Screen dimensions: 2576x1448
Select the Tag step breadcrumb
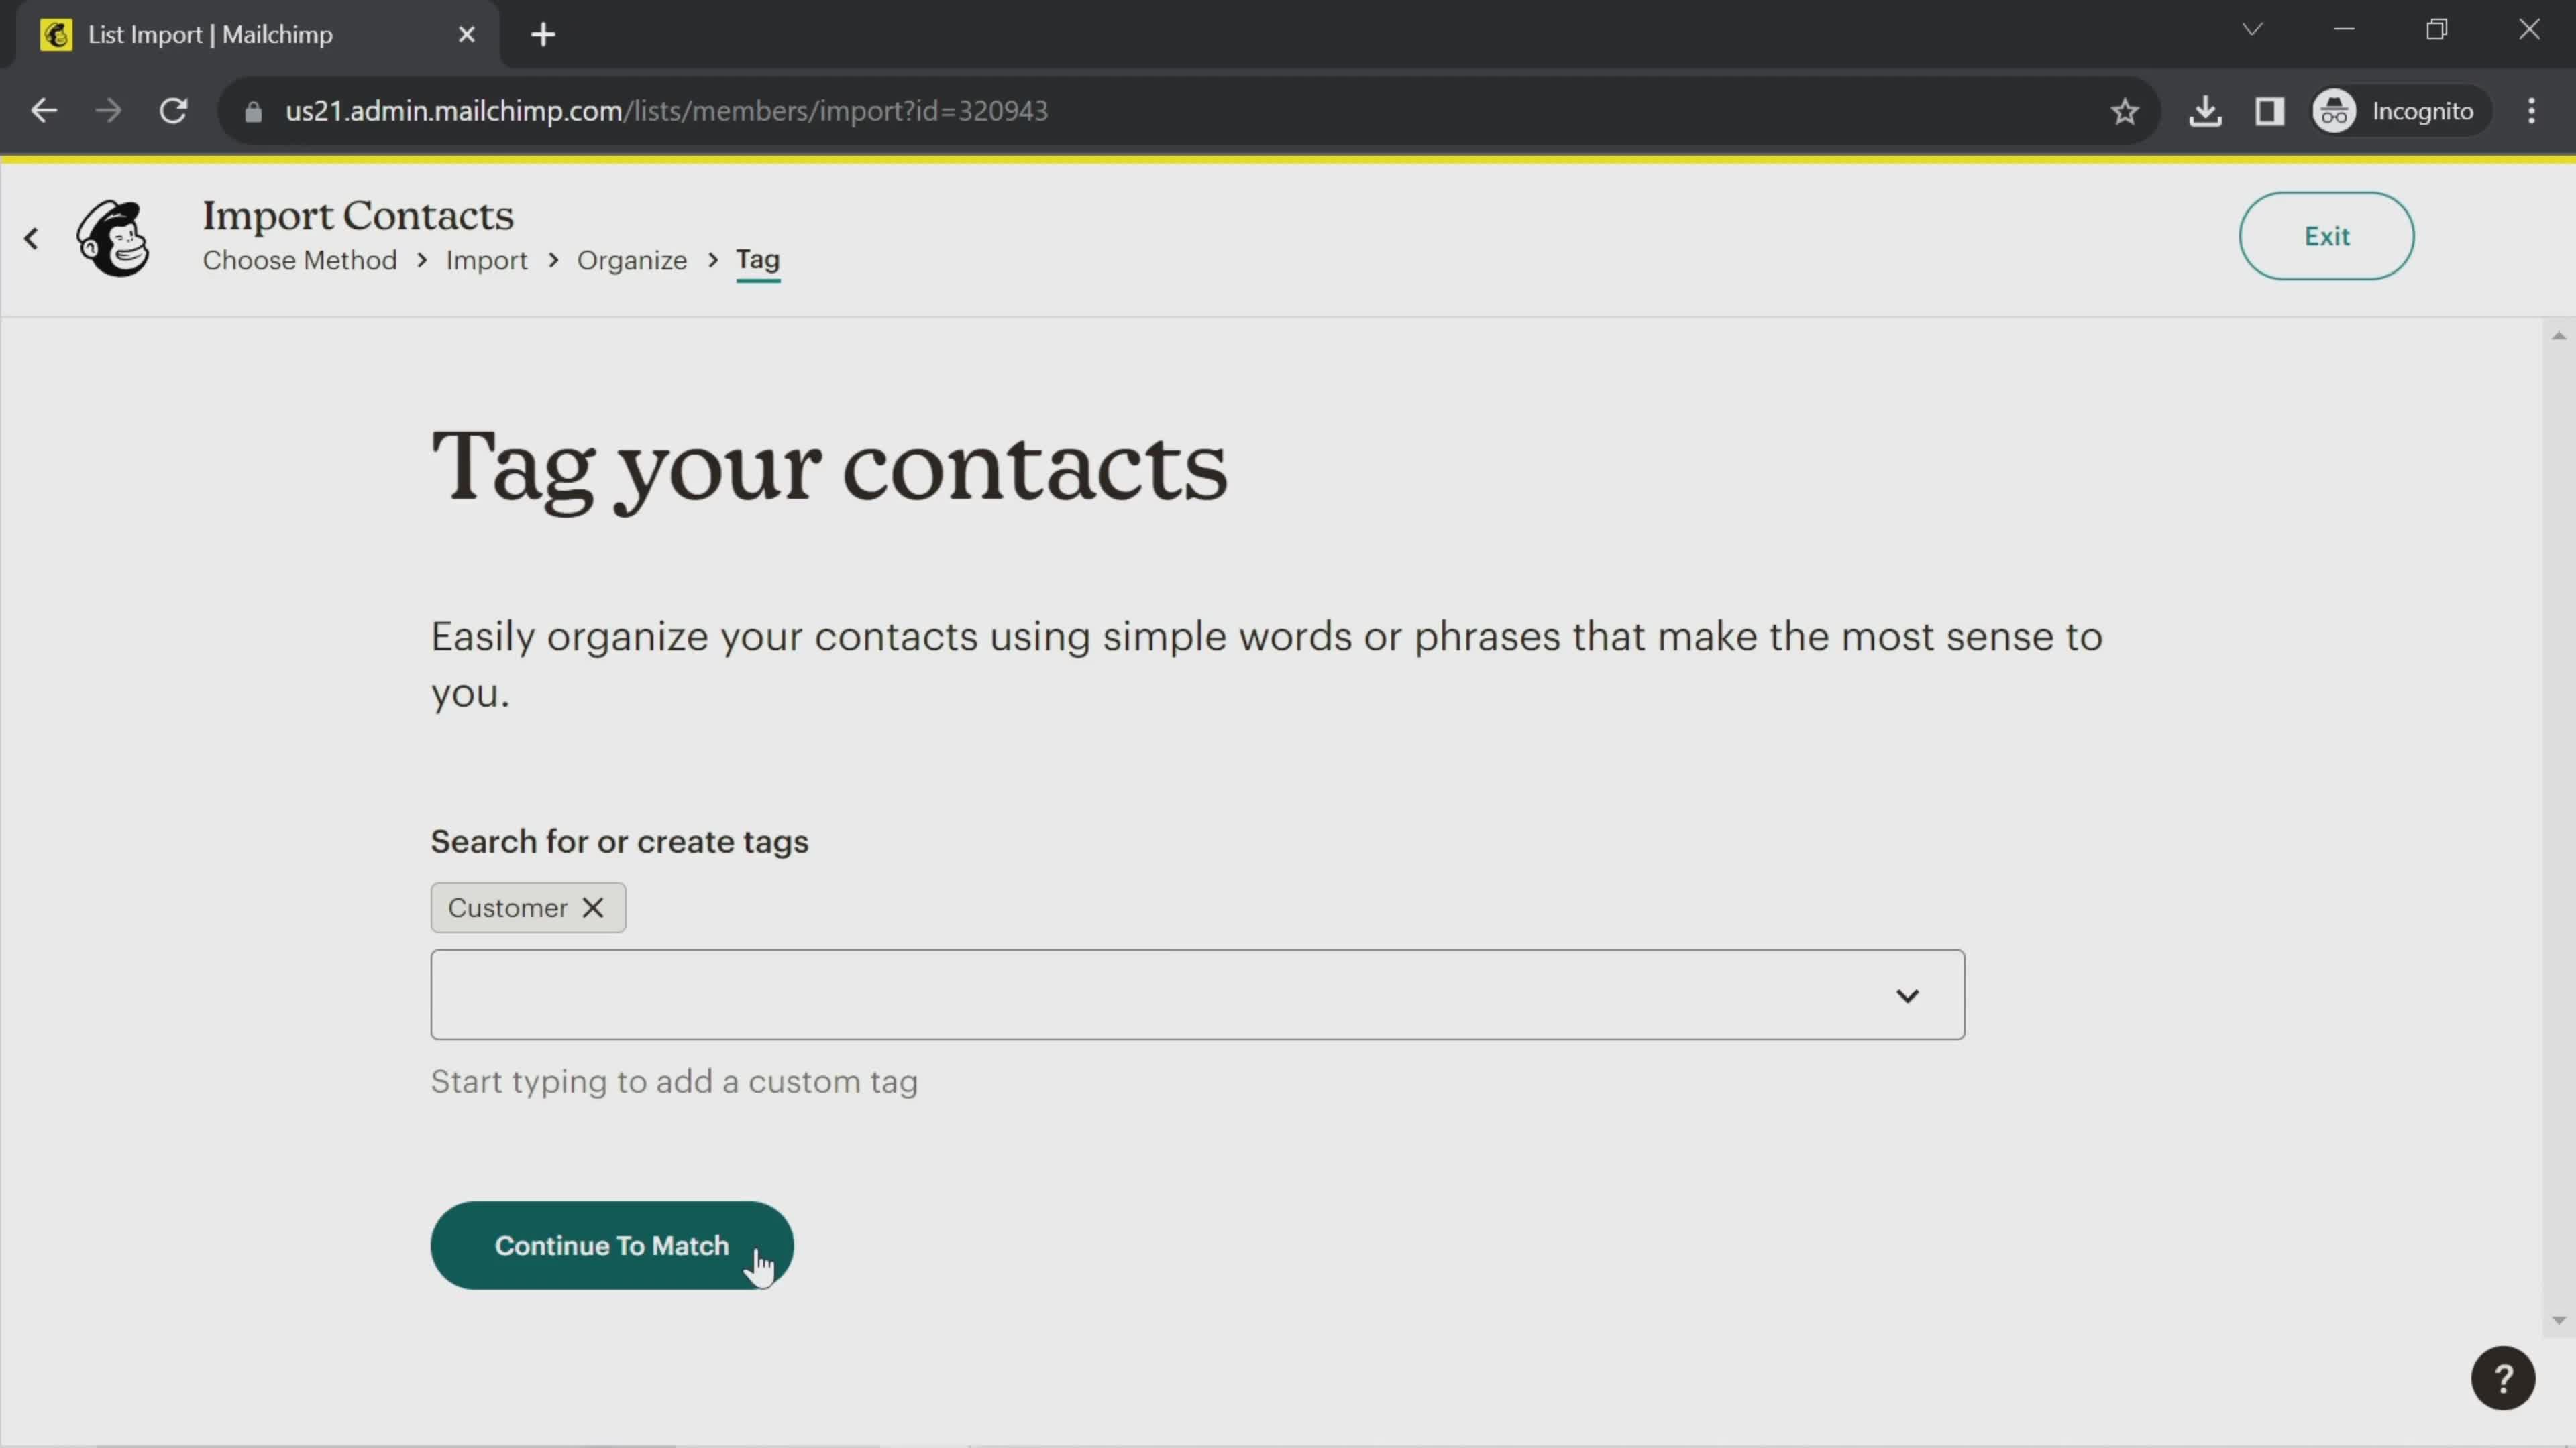(759, 261)
